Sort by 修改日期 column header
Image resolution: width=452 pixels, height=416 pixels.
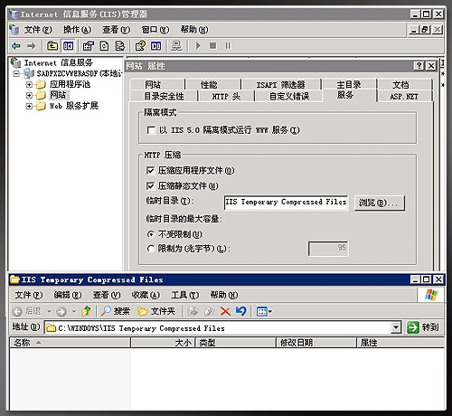point(315,343)
